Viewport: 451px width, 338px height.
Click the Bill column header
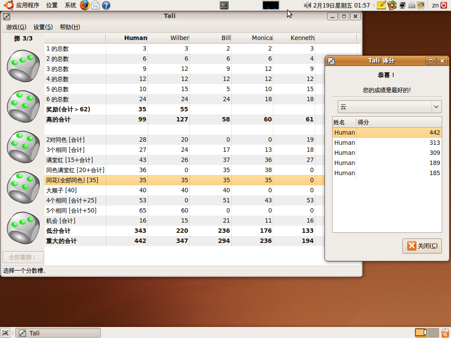[210, 38]
